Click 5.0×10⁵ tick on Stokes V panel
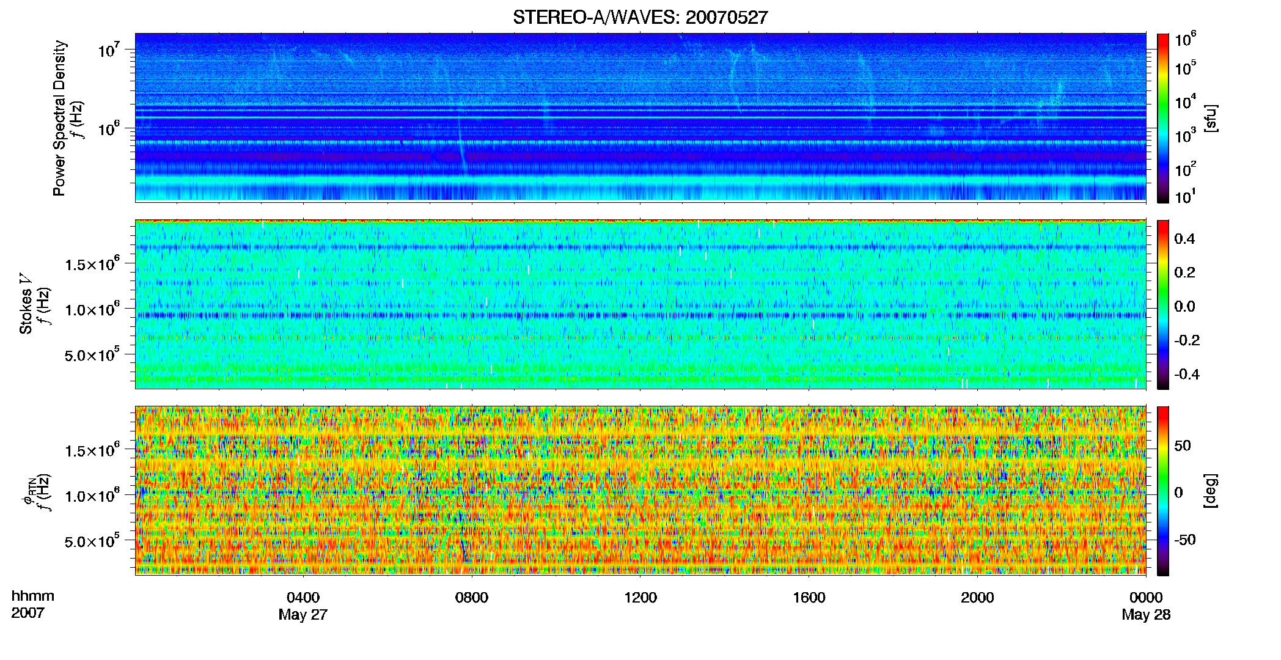 pos(92,354)
